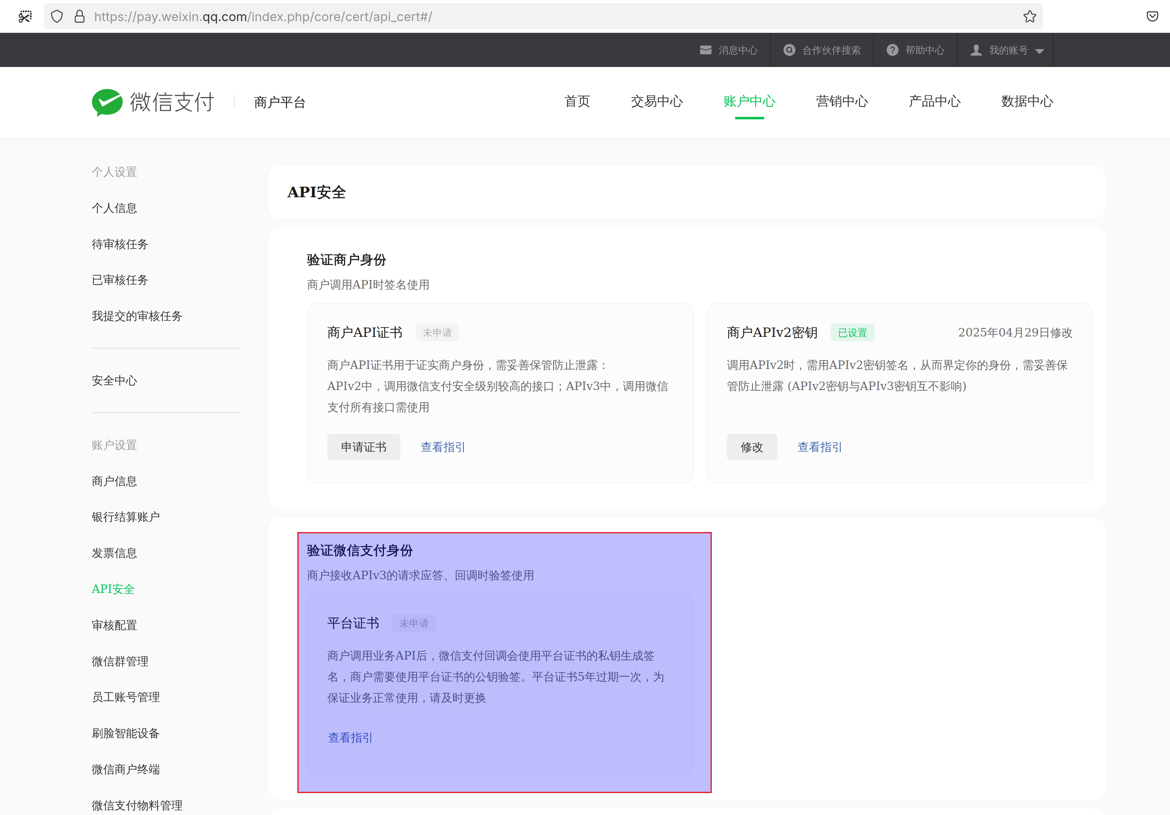
Task: Switch to 交易中心 tab
Action: coord(656,101)
